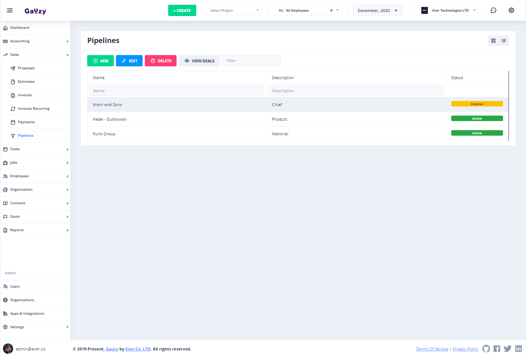Open the Twitter icon in footer
The image size is (526, 357).
(507, 349)
